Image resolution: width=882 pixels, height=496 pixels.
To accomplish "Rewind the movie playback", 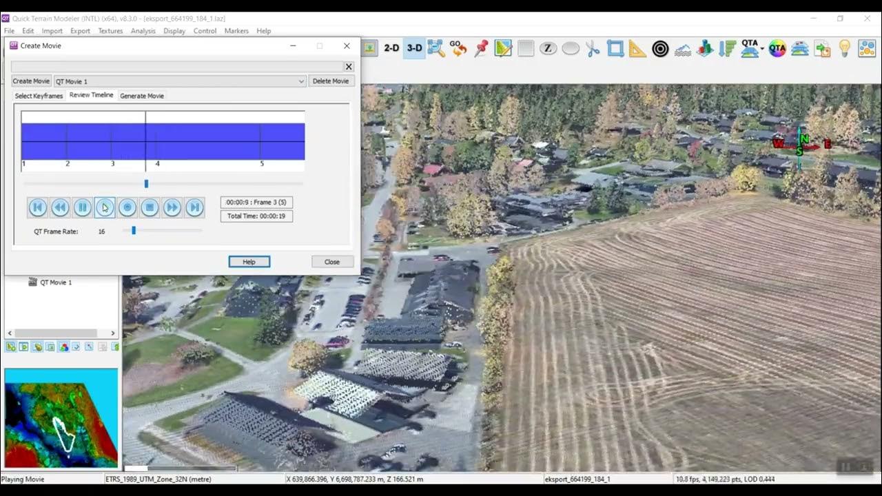I will point(60,207).
